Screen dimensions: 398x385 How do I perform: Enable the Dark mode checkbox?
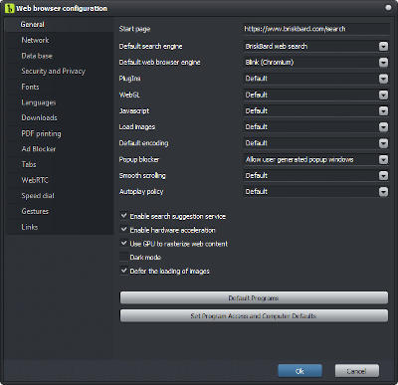click(x=124, y=257)
